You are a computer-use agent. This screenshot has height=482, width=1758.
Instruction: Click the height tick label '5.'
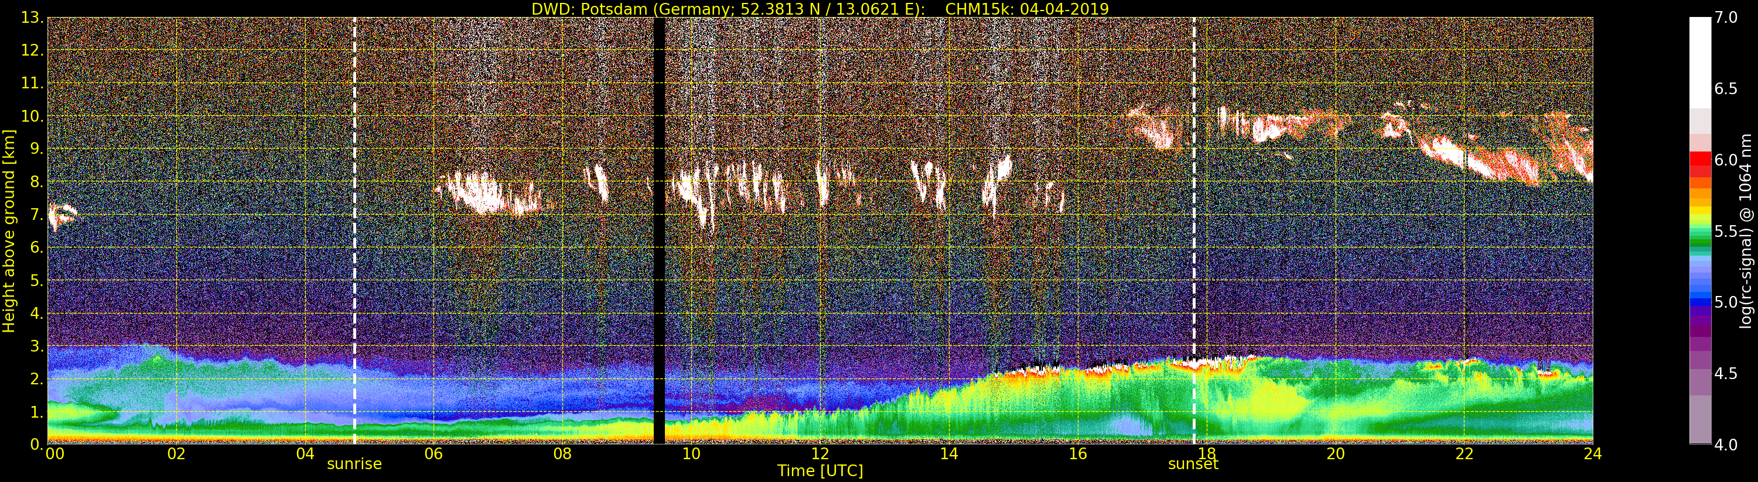point(36,280)
